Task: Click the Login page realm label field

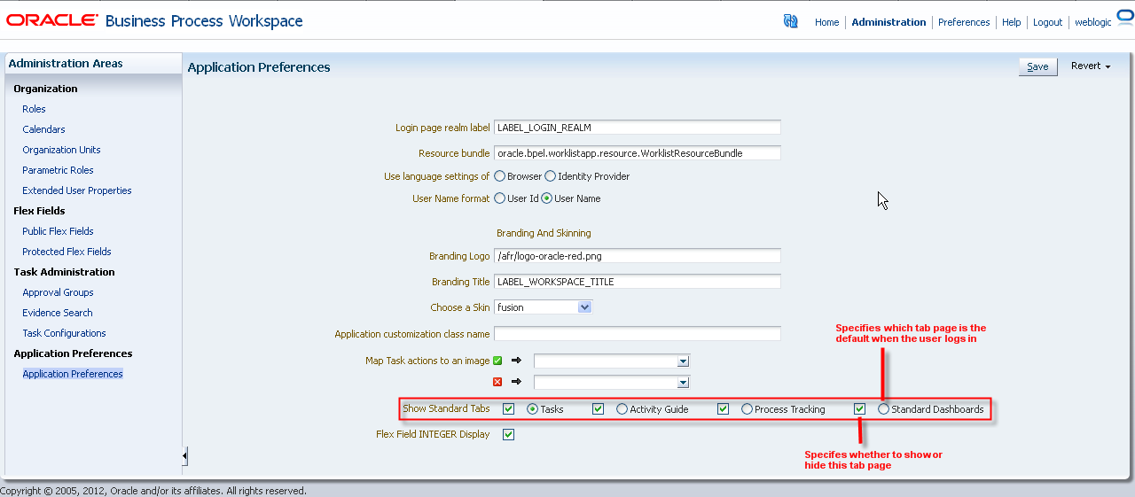Action: (637, 128)
